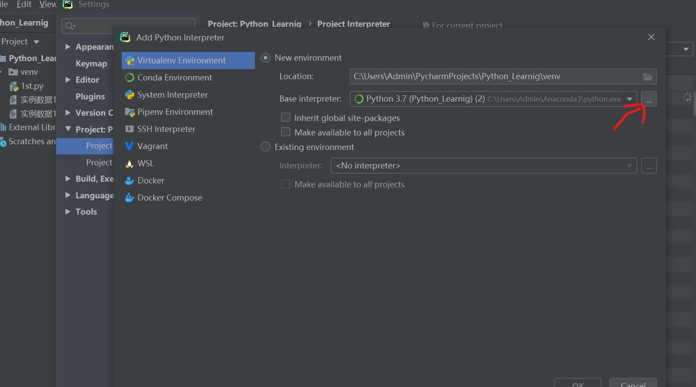The height and width of the screenshot is (387, 696).
Task: Expand Tools settings section
Action: (x=68, y=212)
